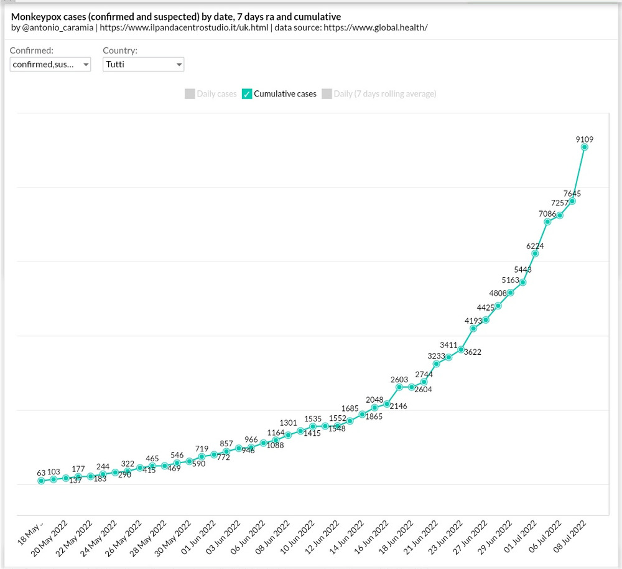The height and width of the screenshot is (569, 622).
Task: Click the data point labeled 2603
Action: tap(399, 387)
